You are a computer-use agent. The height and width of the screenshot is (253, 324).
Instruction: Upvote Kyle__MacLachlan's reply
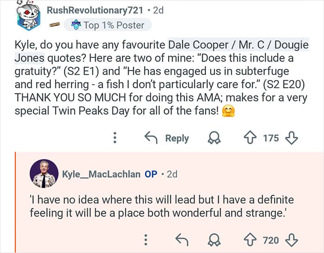click(x=252, y=240)
